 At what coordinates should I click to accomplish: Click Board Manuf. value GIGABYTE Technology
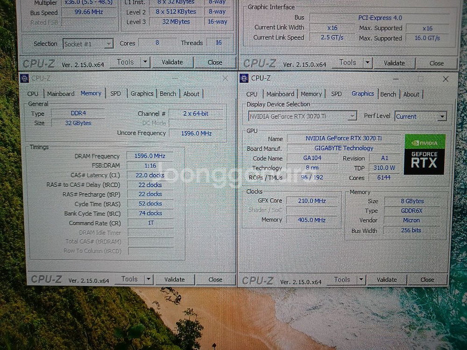[343, 148]
